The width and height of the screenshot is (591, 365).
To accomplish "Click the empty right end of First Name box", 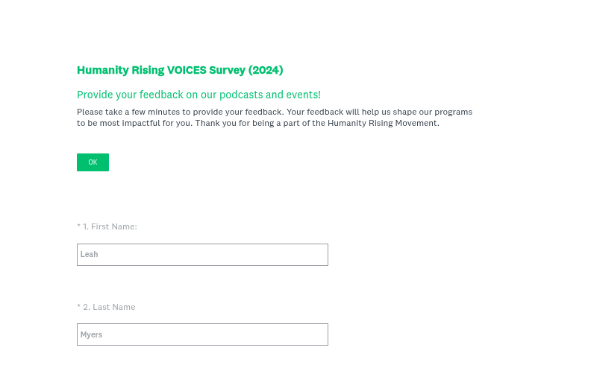I will pos(313,255).
